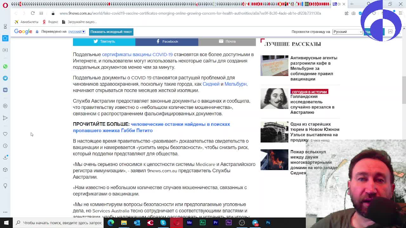Click 'Показать исходный текст' button

pos(111,32)
